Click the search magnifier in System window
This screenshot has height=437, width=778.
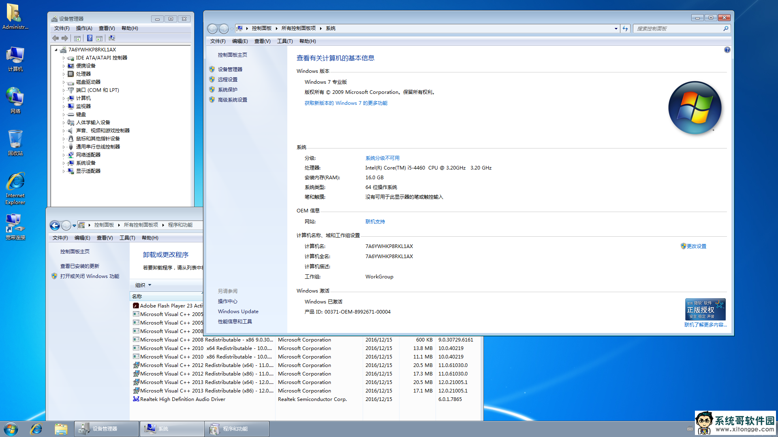726,29
